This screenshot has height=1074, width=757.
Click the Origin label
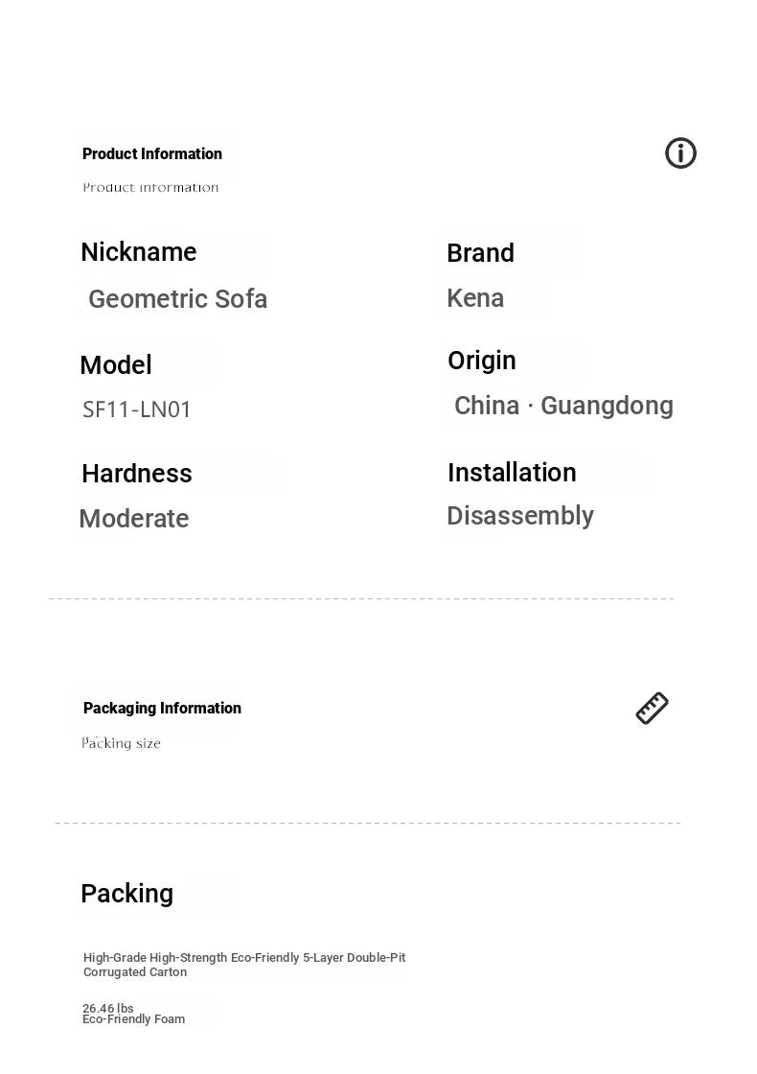(x=482, y=361)
